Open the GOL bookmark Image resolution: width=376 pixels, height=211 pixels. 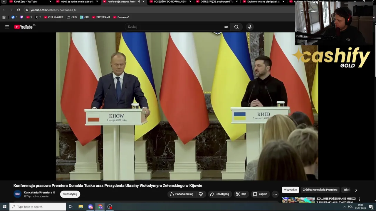[x=85, y=17]
